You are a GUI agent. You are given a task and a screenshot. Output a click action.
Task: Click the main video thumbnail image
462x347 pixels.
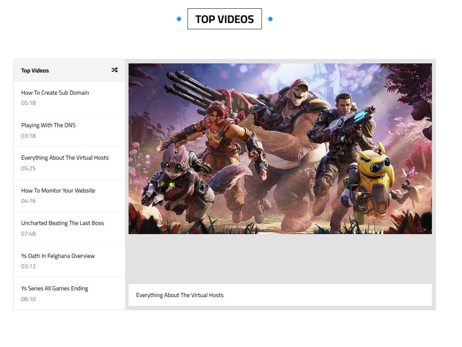(x=280, y=149)
